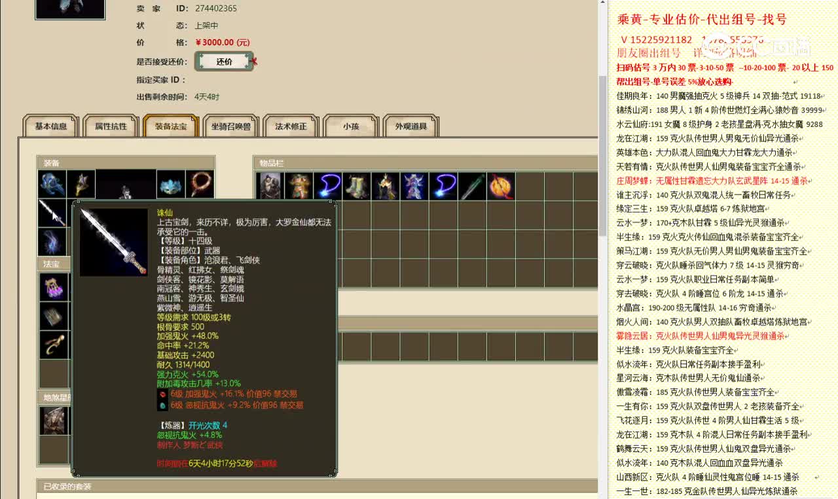Switch to the 法术修正 tab
The width and height of the screenshot is (838, 499).
click(x=291, y=126)
